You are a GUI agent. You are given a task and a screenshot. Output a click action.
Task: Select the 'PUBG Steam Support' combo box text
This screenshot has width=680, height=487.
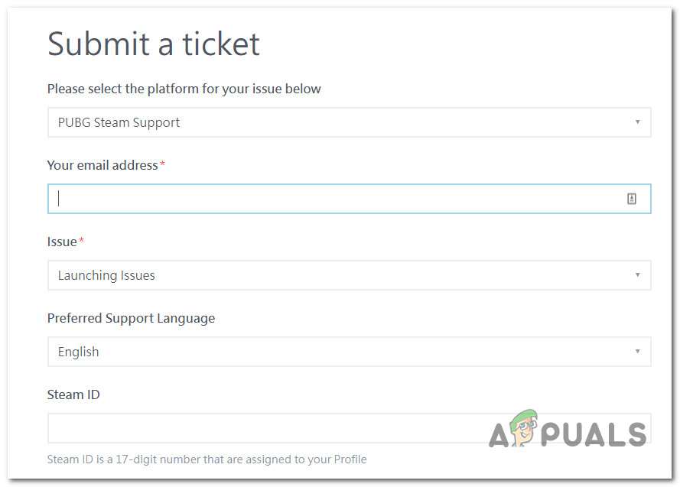coord(119,122)
